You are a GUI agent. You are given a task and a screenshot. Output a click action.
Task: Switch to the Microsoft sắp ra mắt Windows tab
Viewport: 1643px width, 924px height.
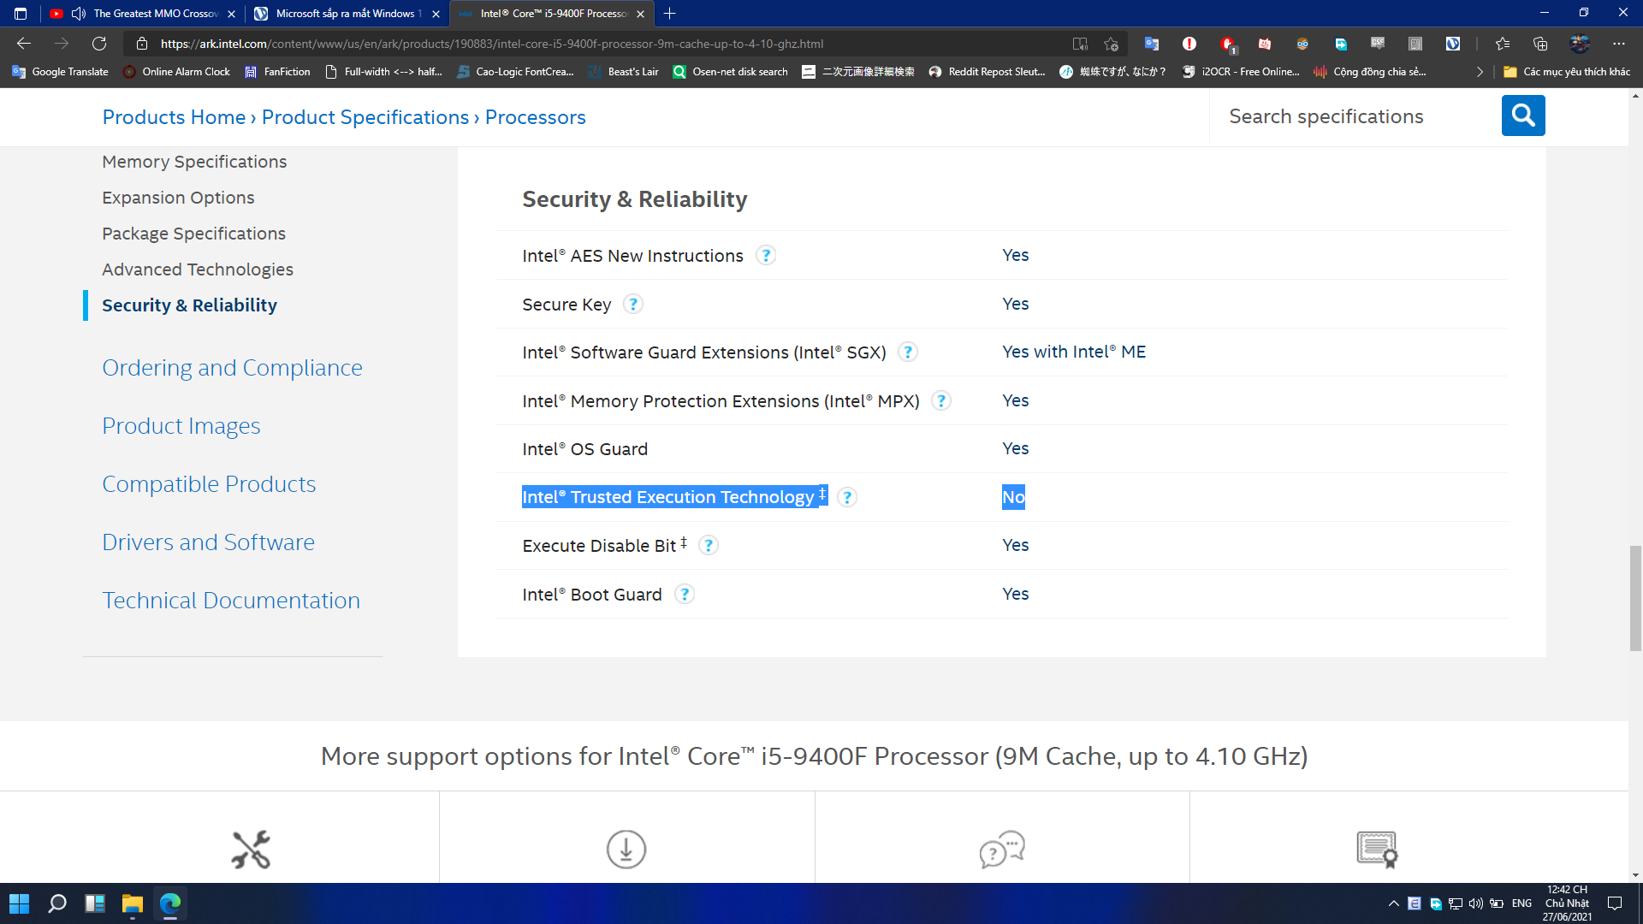click(347, 14)
